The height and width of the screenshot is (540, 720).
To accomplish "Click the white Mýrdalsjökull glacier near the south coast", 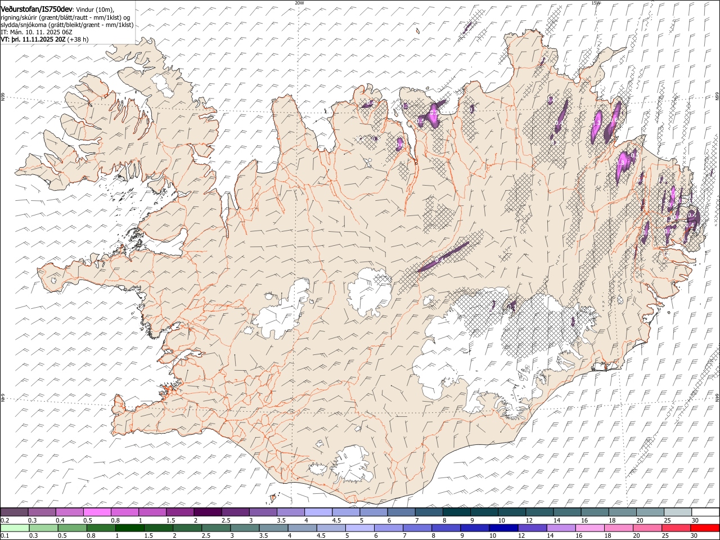I will (353, 465).
